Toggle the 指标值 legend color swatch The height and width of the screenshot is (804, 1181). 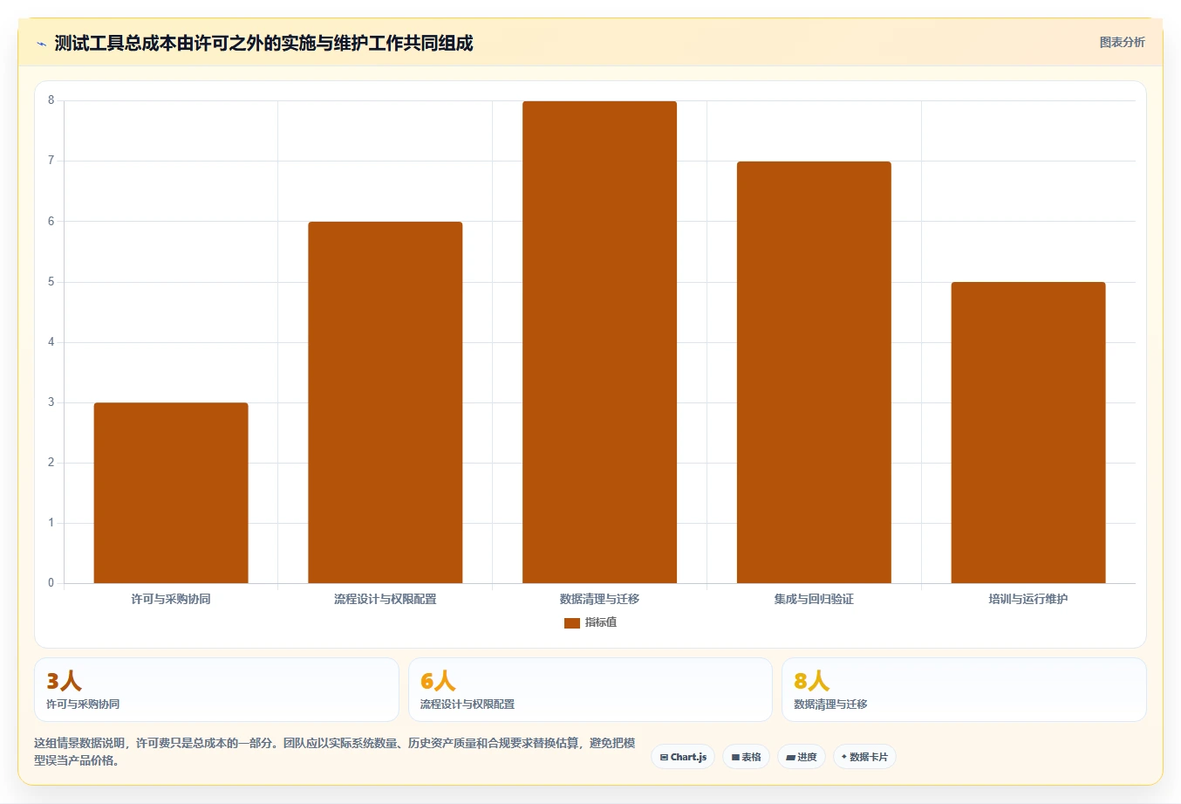[572, 622]
